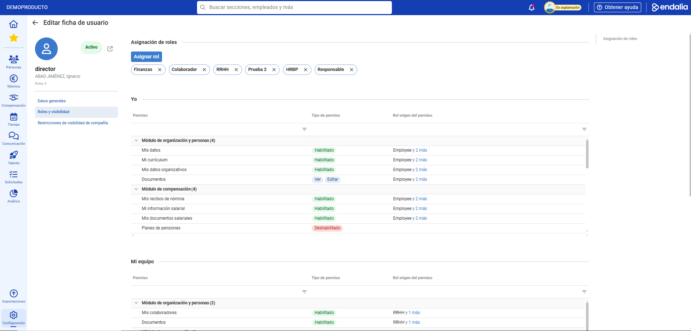Click the Tipo de permiso header in Yo table

coord(326,115)
